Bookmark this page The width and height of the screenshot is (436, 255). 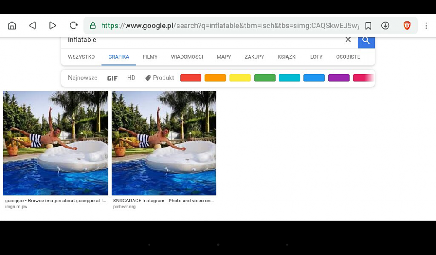coord(368,26)
